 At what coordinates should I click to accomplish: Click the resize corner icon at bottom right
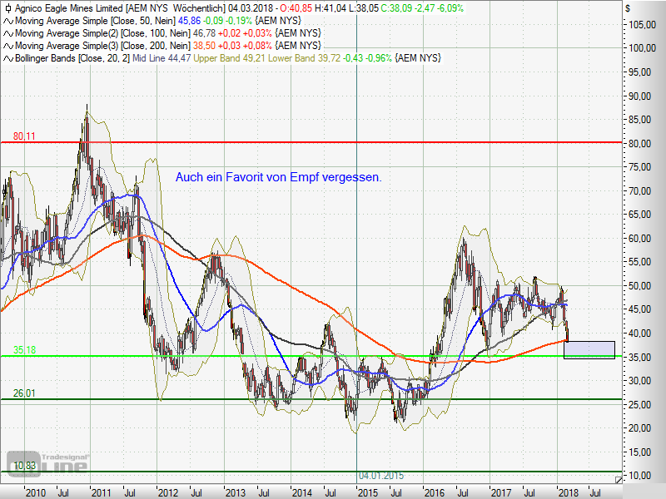point(618,479)
